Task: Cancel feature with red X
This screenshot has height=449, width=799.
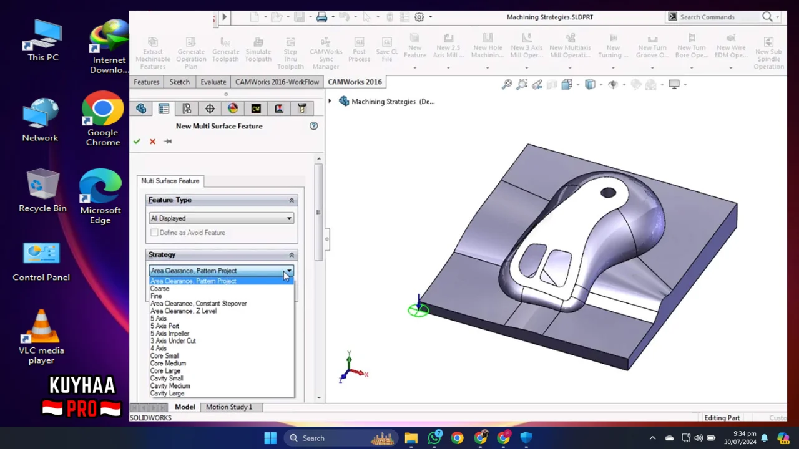Action: pos(152,142)
